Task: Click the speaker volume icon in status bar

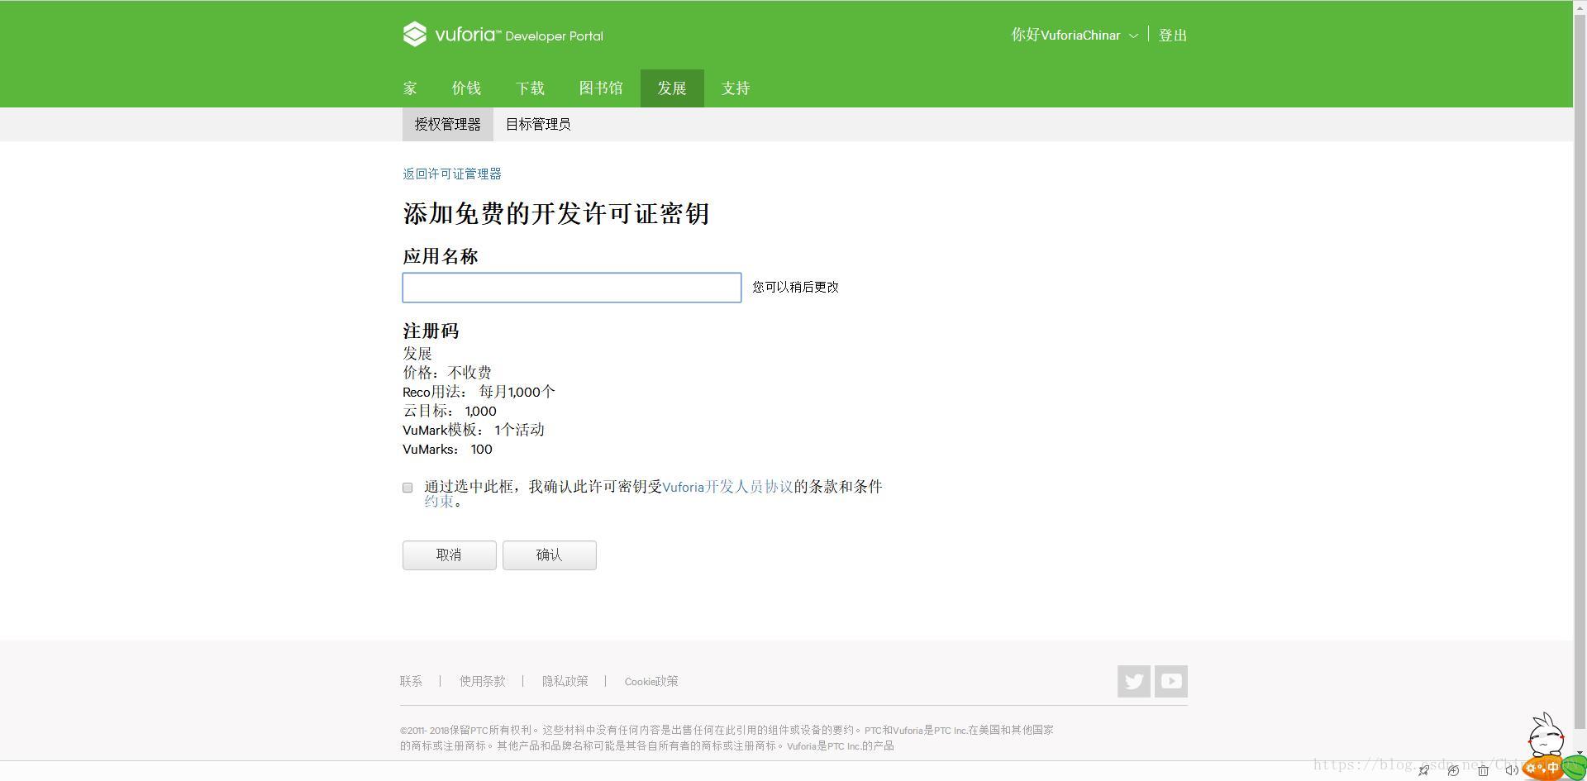Action: click(1512, 770)
